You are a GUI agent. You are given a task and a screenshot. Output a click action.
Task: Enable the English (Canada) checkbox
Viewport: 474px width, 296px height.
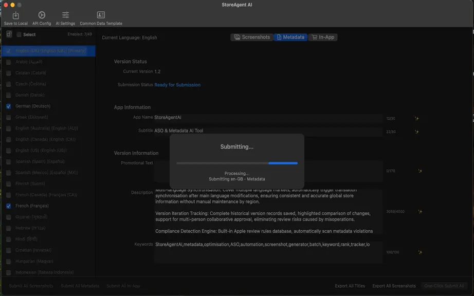pos(8,140)
